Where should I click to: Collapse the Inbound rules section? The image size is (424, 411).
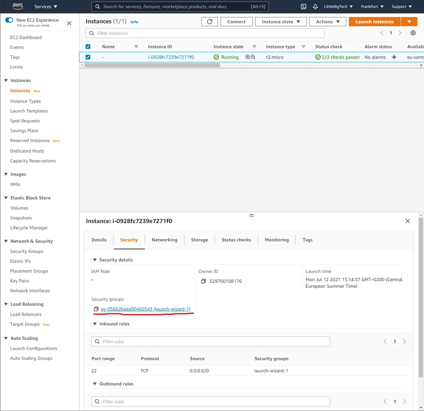pos(95,324)
